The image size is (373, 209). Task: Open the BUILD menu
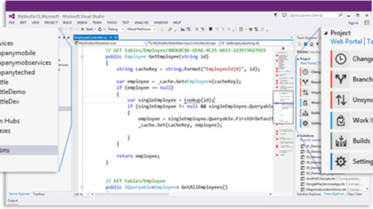point(67,23)
